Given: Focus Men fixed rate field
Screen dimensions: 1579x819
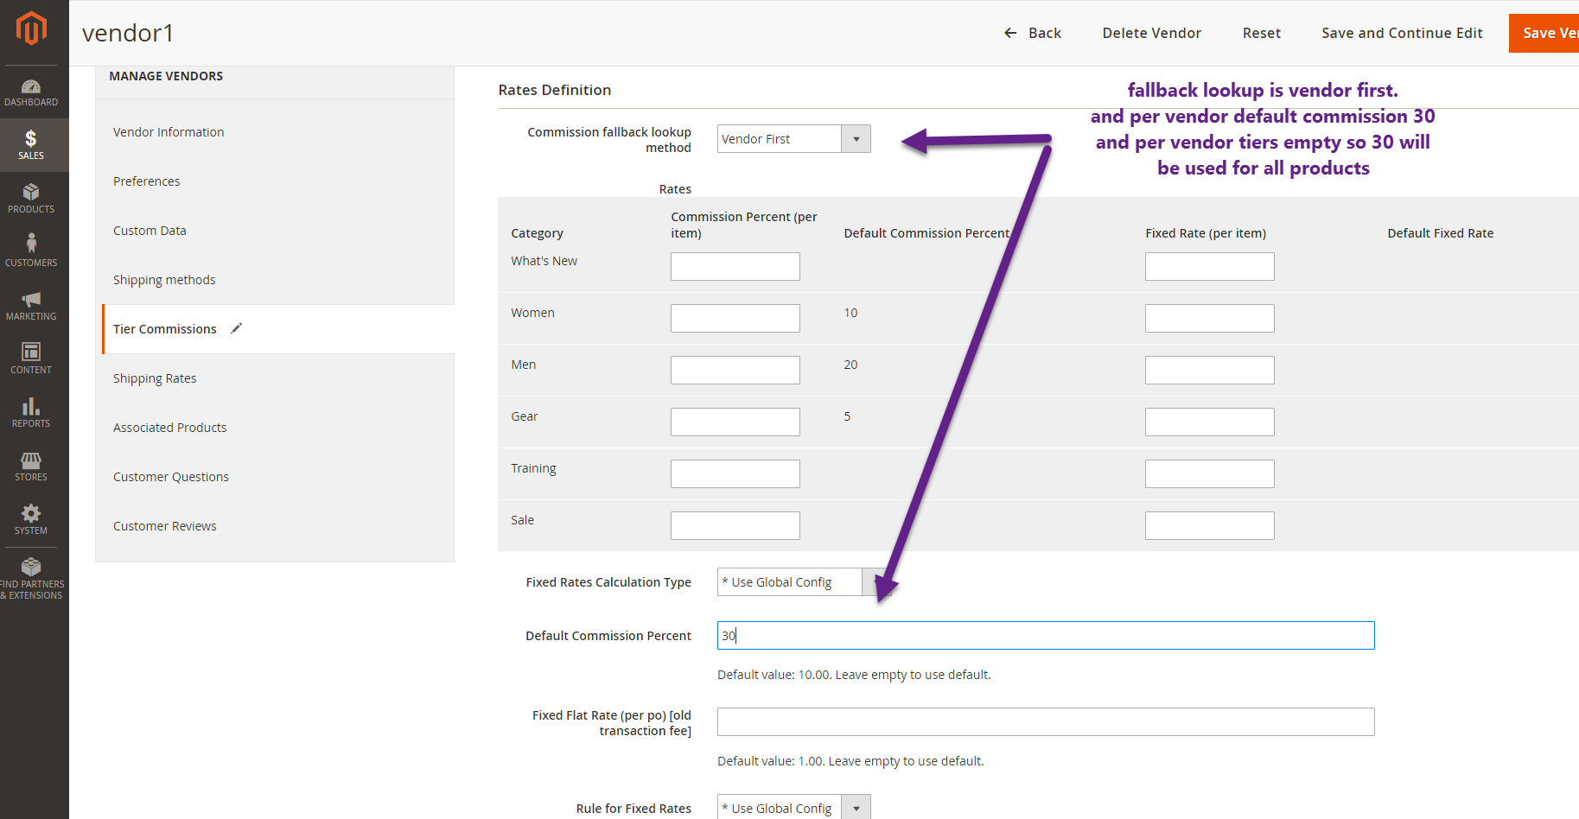Looking at the screenshot, I should 1210,370.
